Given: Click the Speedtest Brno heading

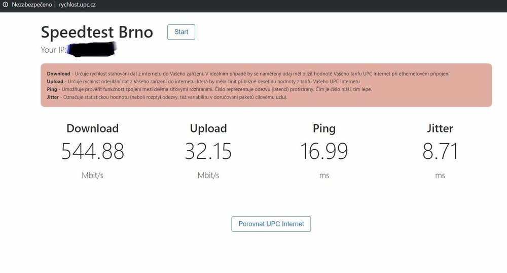Looking at the screenshot, I should click(97, 32).
